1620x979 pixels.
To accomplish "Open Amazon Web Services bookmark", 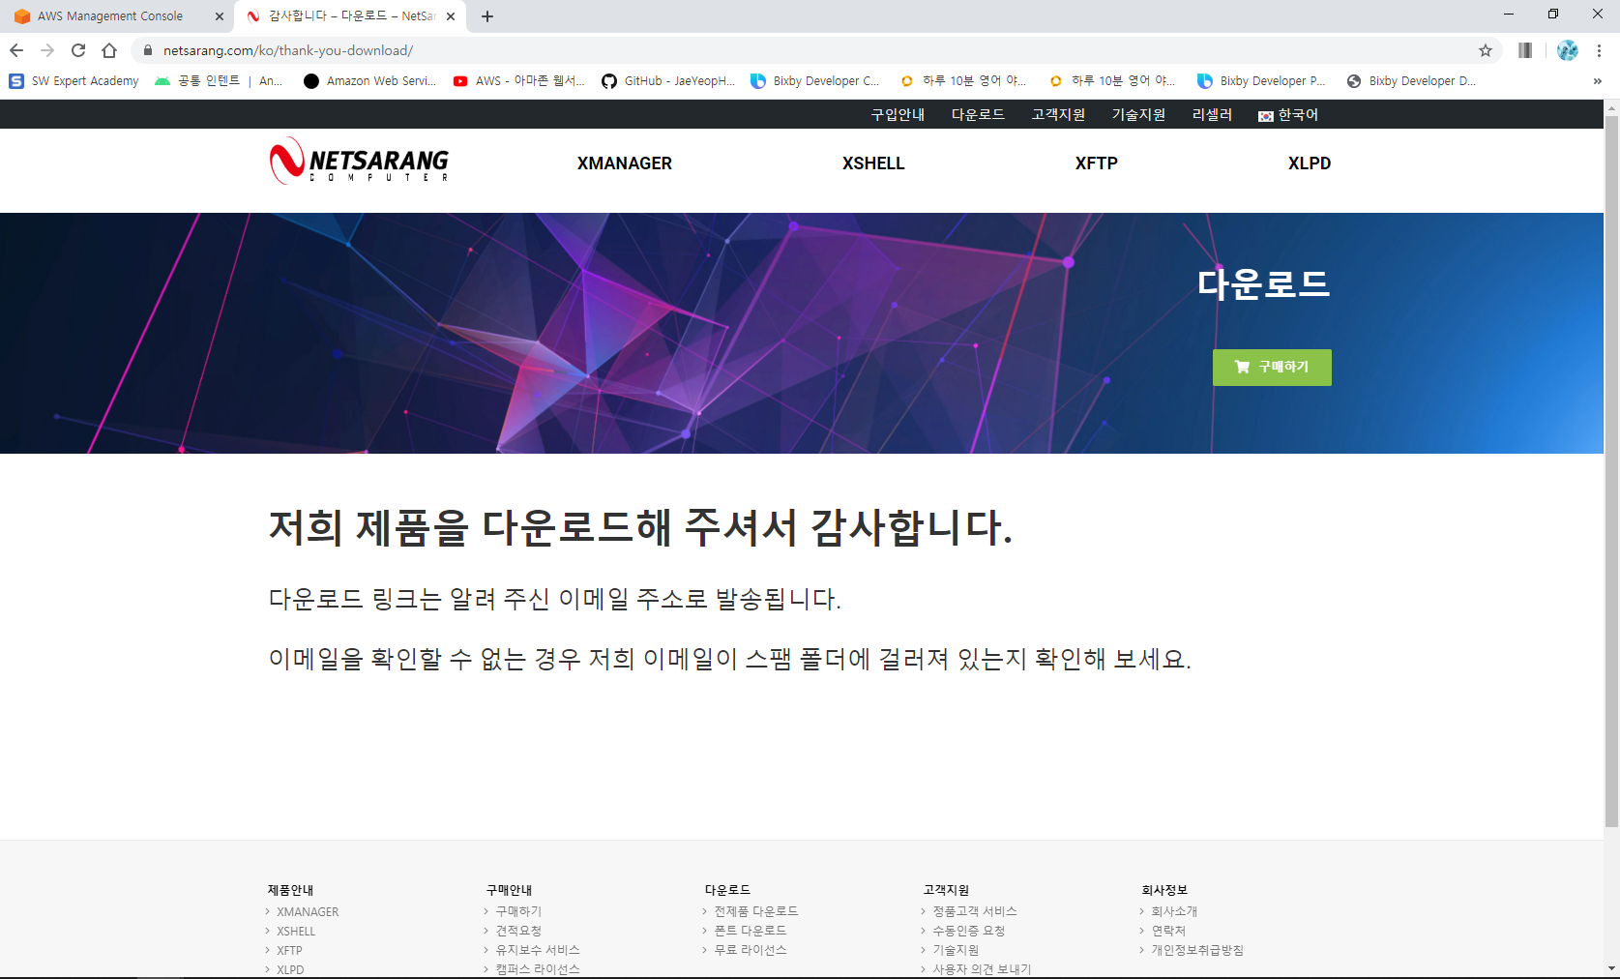I will pyautogui.click(x=369, y=81).
